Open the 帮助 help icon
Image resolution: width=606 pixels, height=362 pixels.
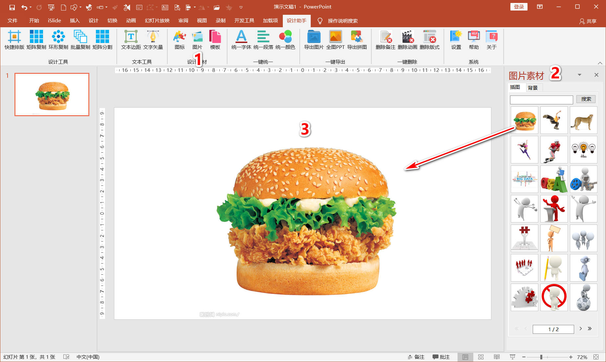point(474,40)
